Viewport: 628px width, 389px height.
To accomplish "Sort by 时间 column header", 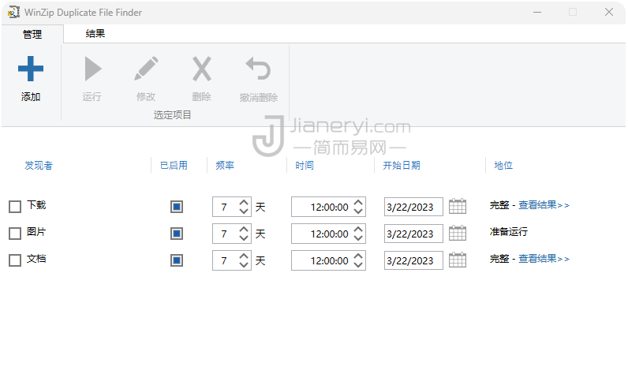I will pyautogui.click(x=305, y=166).
